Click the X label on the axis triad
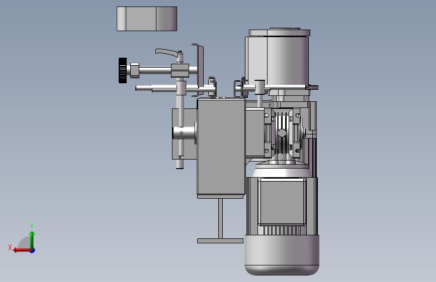436x282 pixels. tap(10, 247)
